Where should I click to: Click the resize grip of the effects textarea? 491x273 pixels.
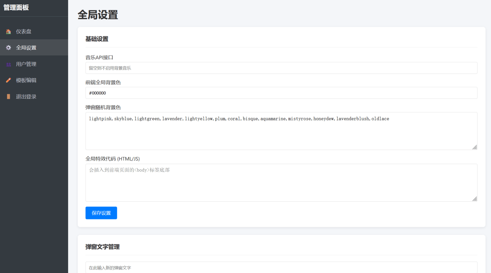(475, 199)
